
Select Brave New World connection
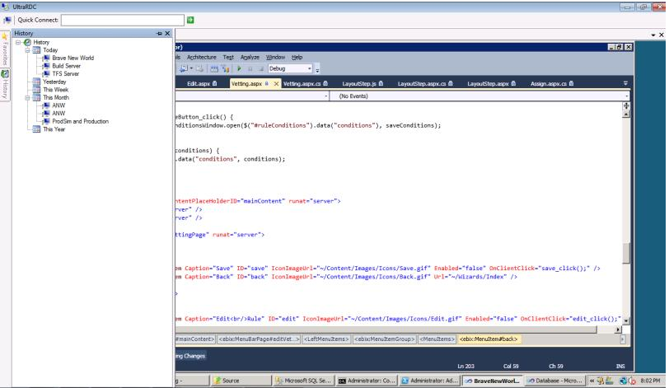73,58
